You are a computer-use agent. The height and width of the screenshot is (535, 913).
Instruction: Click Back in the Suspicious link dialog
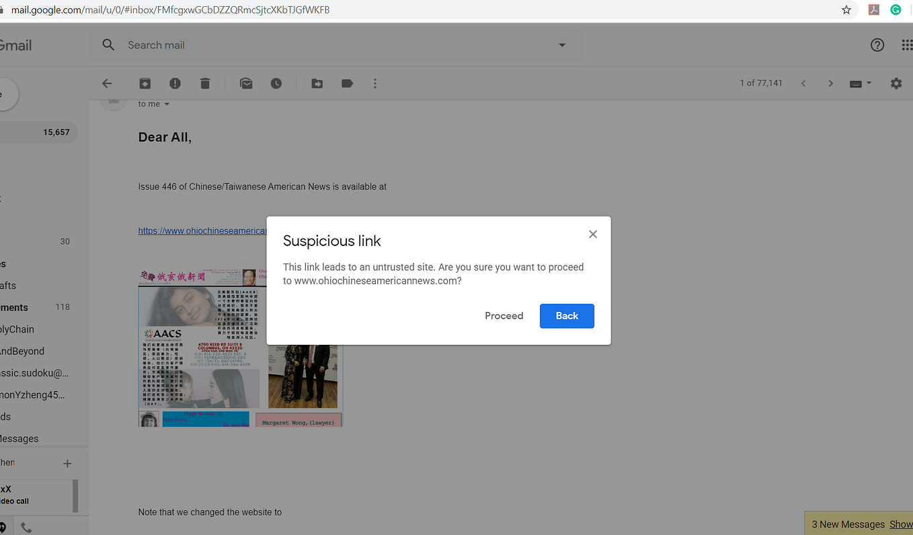567,316
